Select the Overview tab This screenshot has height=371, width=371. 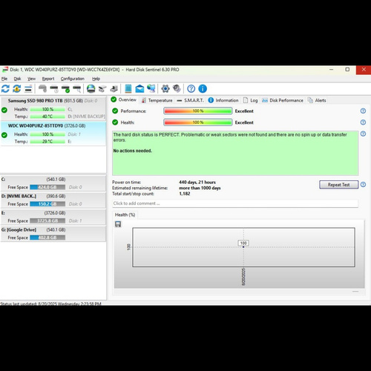tap(124, 99)
